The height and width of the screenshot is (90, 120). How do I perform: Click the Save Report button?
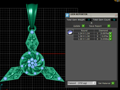[x=98, y=26]
